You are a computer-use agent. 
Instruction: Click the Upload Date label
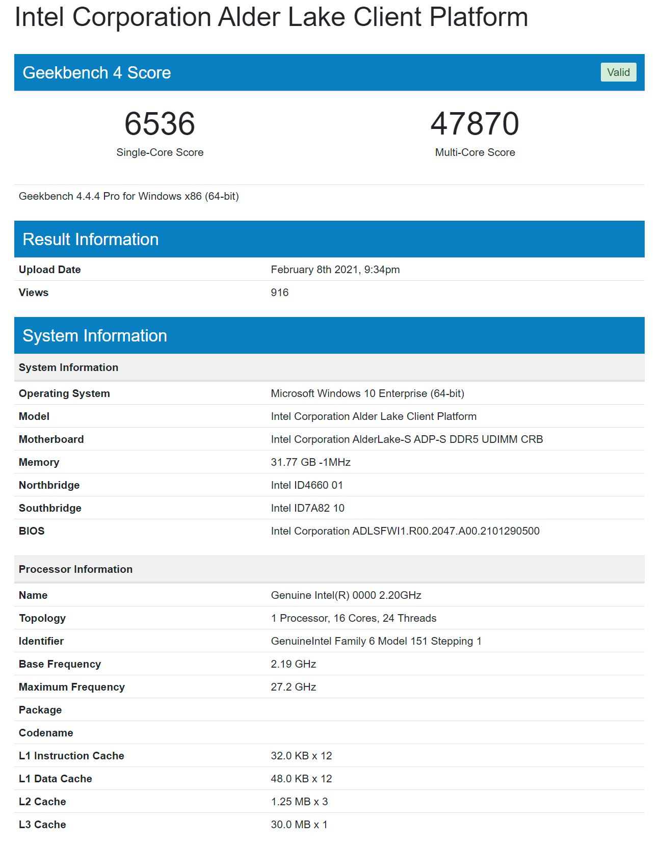tap(49, 270)
